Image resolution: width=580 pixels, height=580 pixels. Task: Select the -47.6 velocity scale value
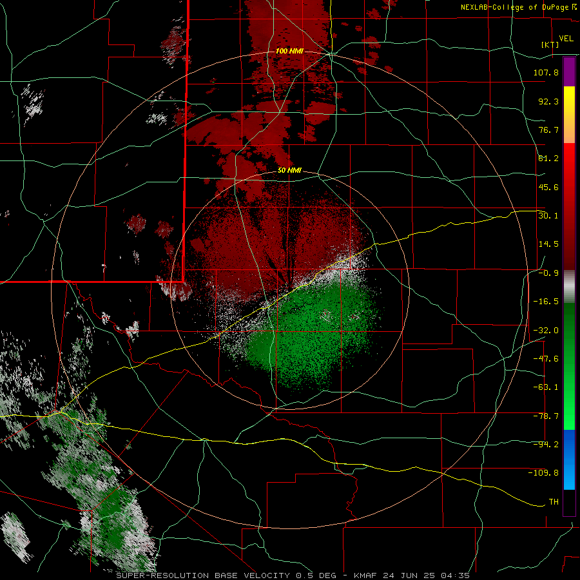[x=546, y=359]
